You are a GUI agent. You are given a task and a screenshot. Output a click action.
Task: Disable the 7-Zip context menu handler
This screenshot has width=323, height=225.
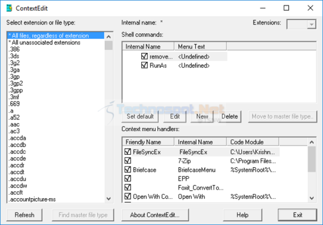[x=128, y=161]
